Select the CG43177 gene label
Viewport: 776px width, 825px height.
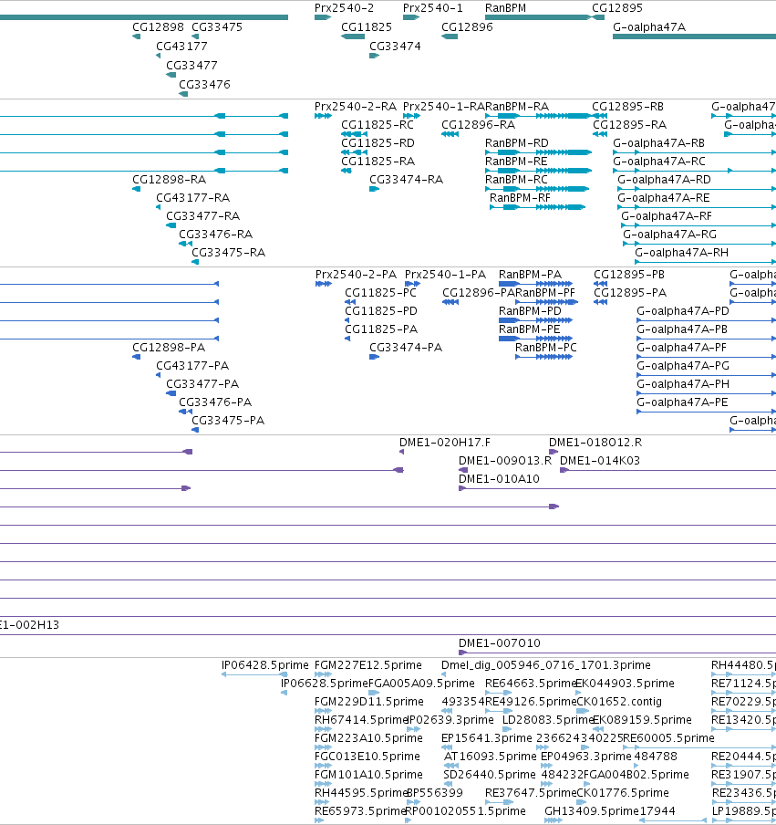[x=181, y=46]
